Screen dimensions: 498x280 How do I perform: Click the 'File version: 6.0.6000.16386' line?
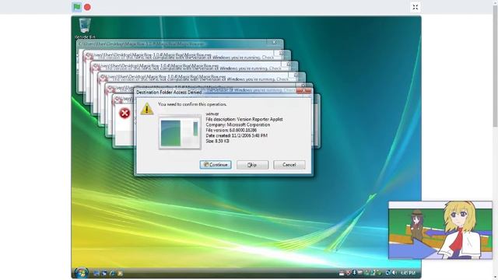(x=231, y=130)
